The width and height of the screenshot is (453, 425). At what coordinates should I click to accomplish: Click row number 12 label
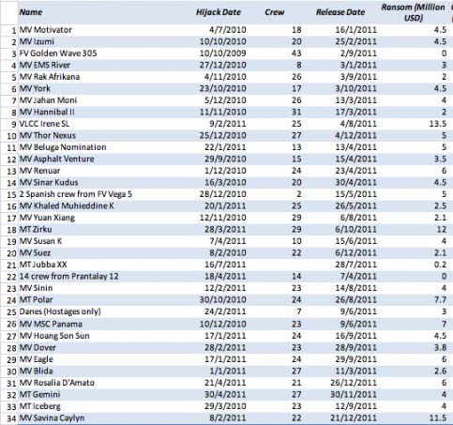pyautogui.click(x=11, y=159)
